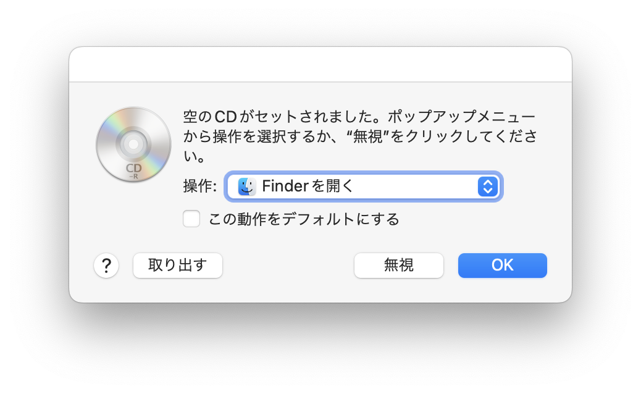Click the 無視 button
This screenshot has width=641, height=394.
tap(399, 266)
